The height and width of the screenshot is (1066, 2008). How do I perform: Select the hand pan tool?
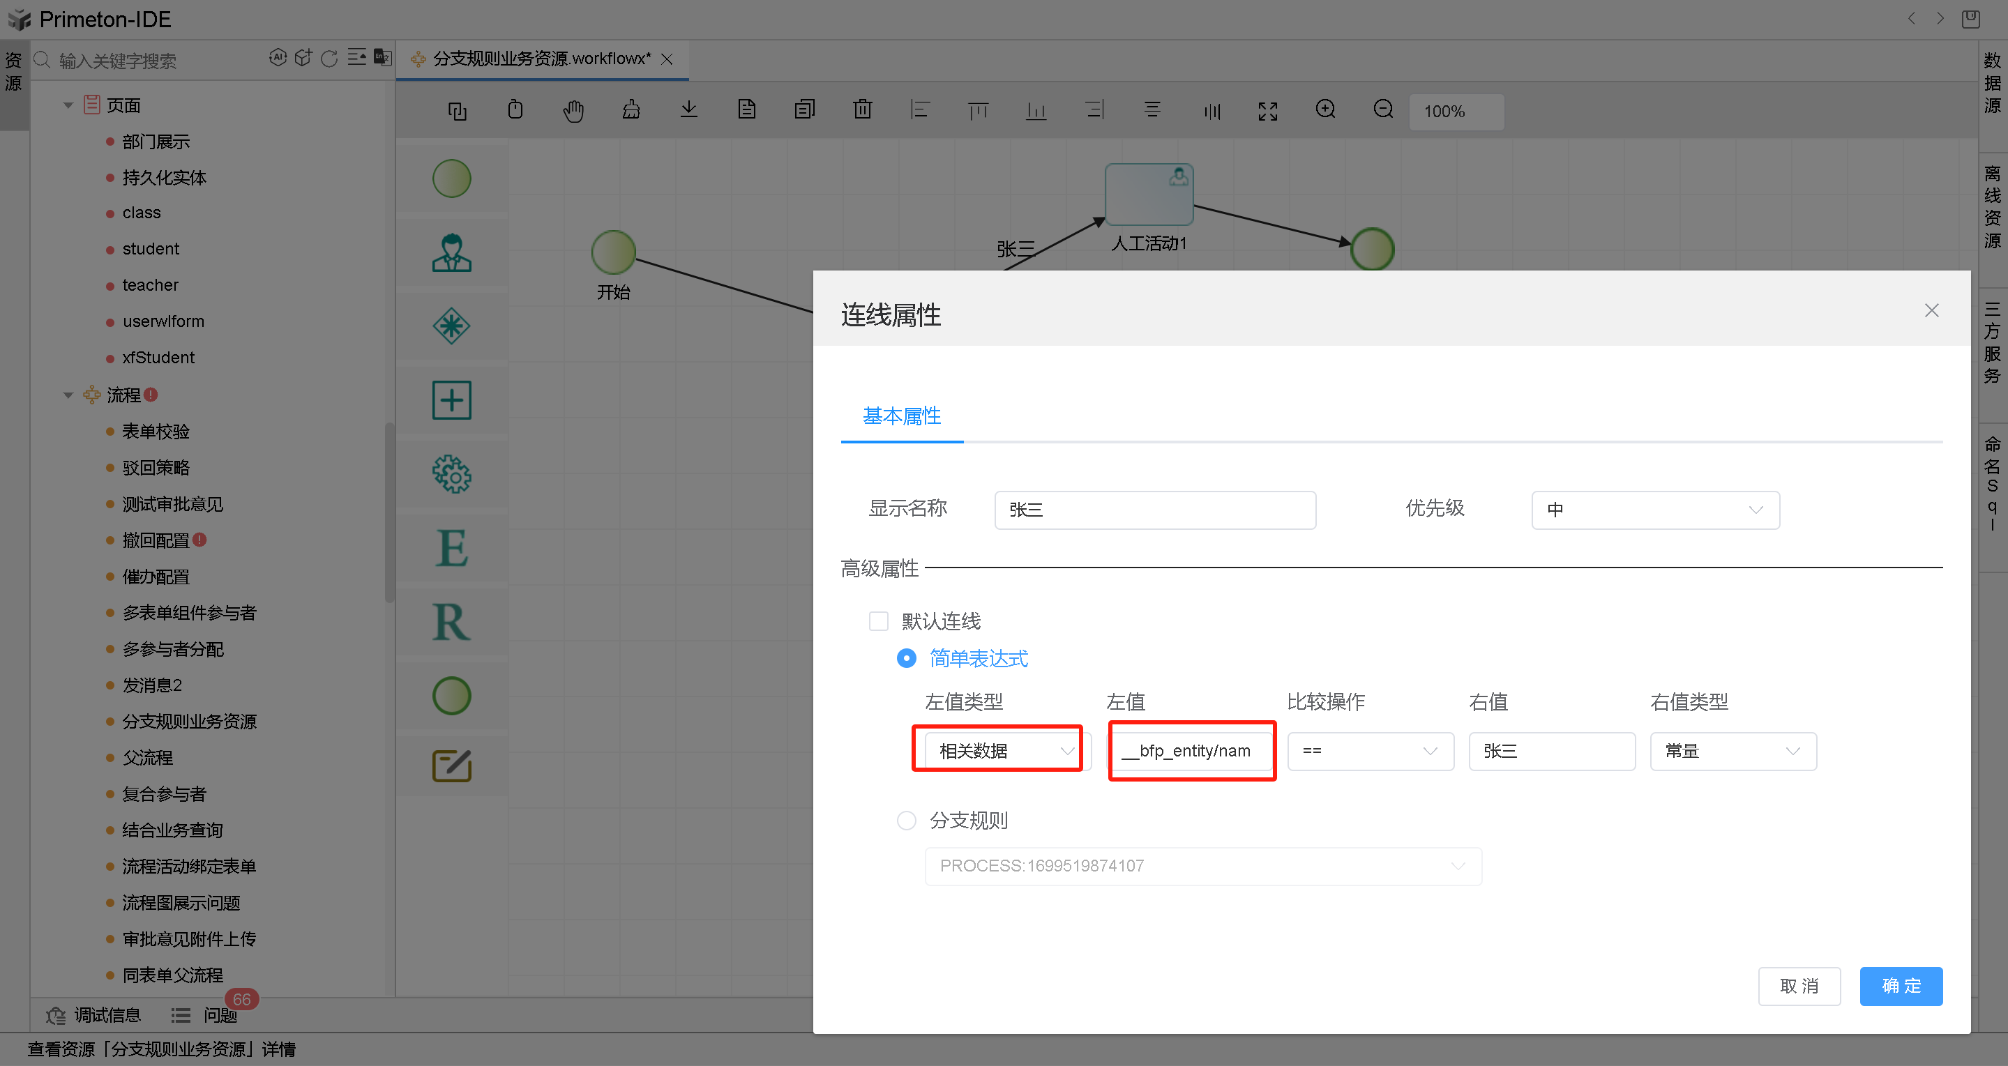[x=573, y=111]
